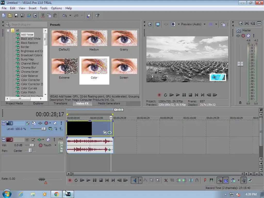
Task: Click the Search plug-ins field
Action: (x=26, y=24)
